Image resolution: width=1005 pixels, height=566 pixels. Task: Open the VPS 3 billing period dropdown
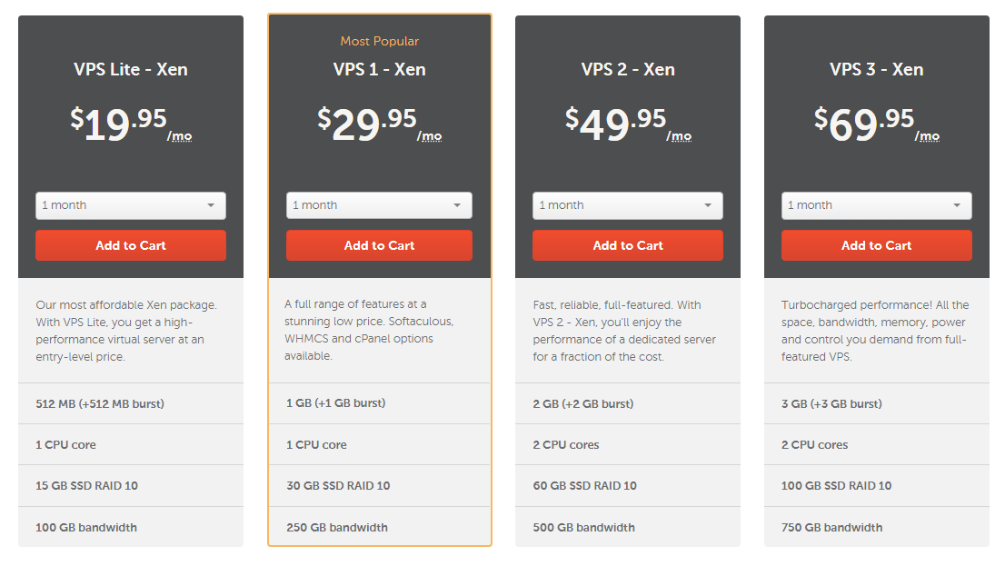[876, 205]
